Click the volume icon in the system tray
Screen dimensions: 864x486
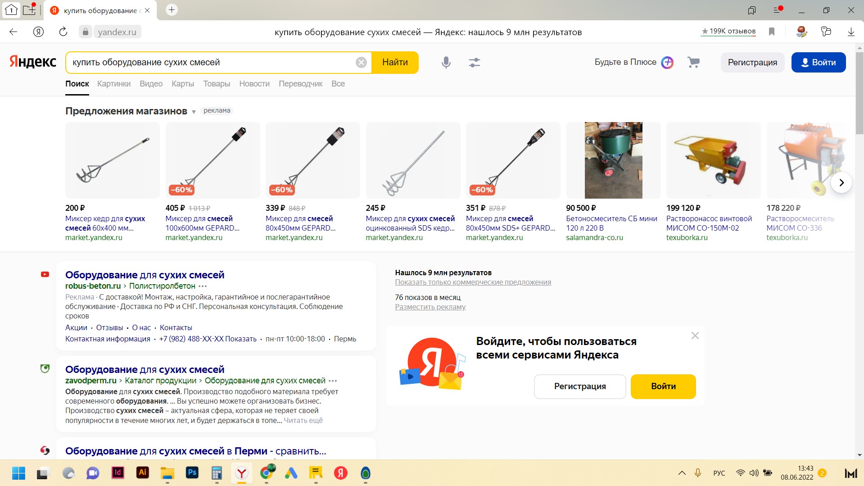[754, 473]
